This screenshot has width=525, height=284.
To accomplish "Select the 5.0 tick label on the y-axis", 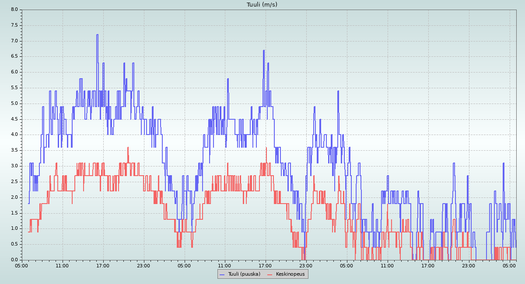I will pos(14,104).
